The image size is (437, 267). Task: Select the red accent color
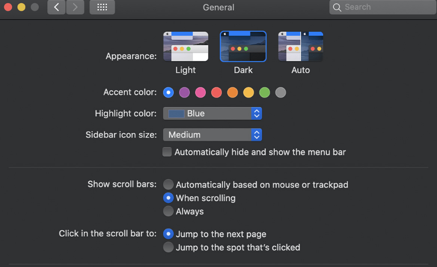coord(216,92)
